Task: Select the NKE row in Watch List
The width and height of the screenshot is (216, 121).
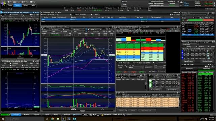Action: (x=197, y=33)
